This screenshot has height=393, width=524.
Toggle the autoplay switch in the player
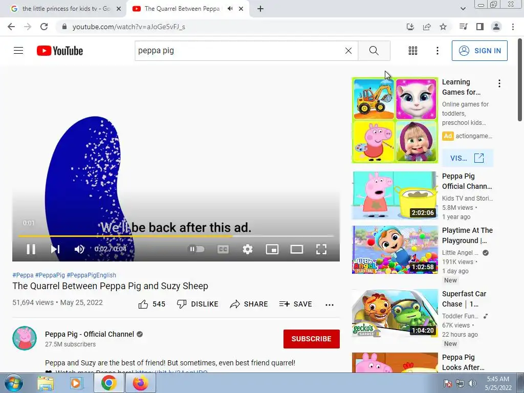click(196, 249)
